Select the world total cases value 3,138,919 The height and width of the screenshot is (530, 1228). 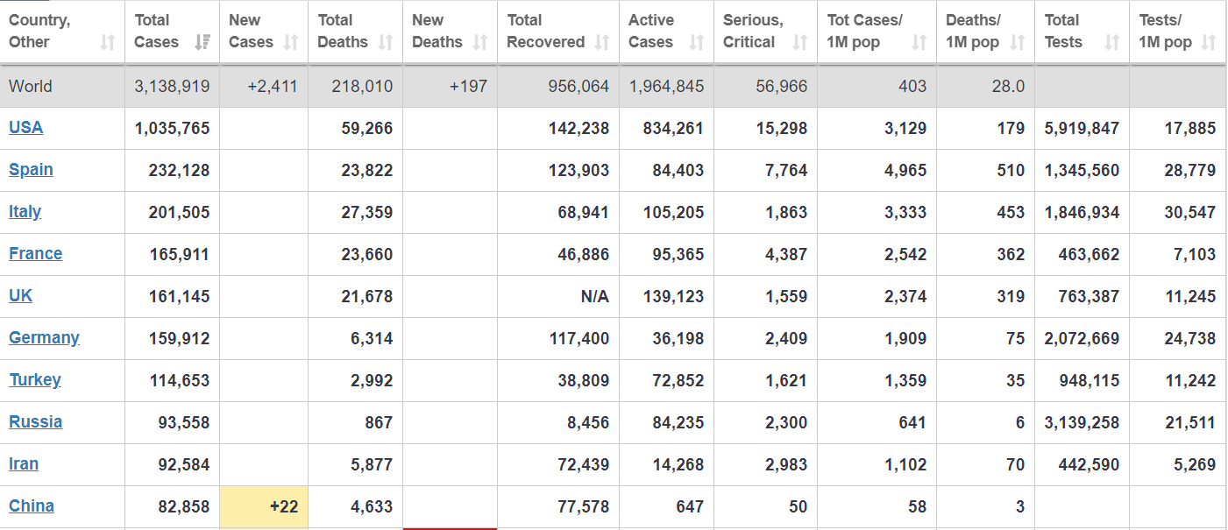pyautogui.click(x=172, y=87)
